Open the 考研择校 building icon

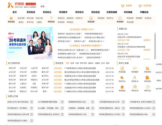pyautogui.click(x=148, y=68)
